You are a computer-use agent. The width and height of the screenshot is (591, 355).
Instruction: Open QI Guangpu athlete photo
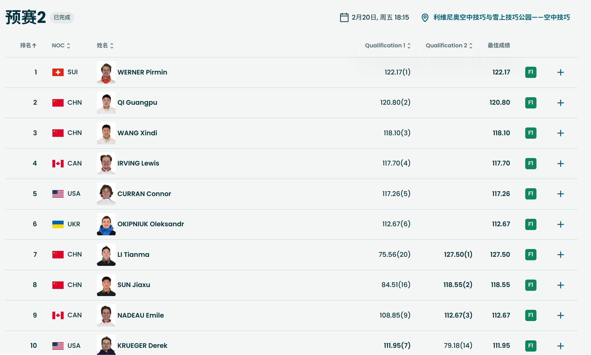pos(106,103)
